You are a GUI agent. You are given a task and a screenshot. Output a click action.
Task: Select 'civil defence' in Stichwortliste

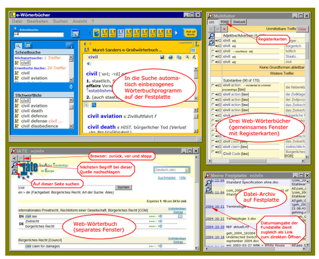[34, 116]
